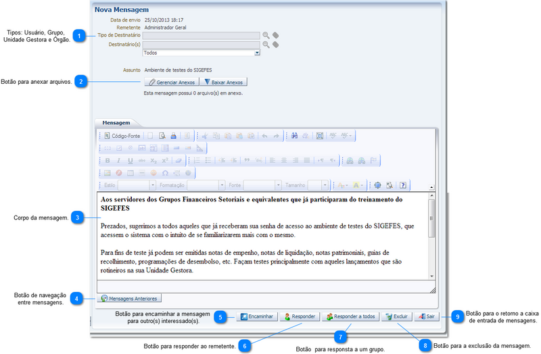Collapse the editor toolbar with the arrow
Viewport: 541px width, 354px height.
[431, 187]
